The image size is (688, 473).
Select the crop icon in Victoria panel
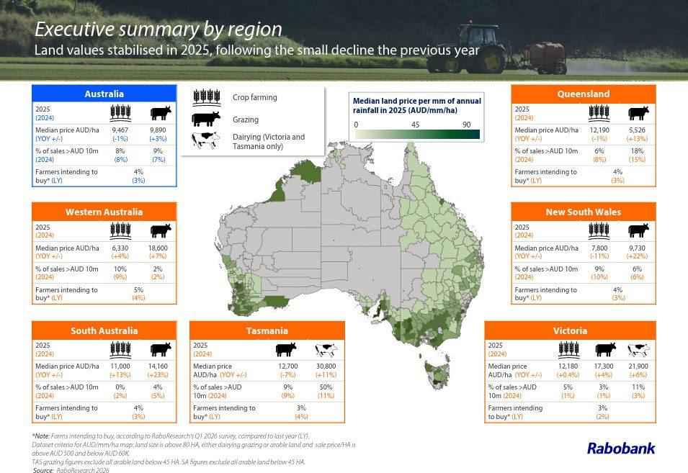569,350
